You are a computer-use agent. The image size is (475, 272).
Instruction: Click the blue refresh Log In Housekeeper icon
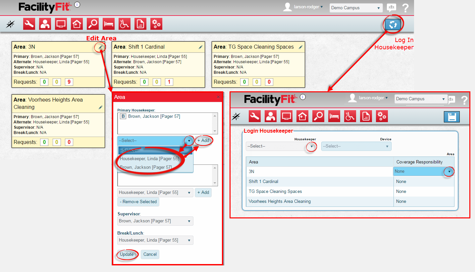point(393,24)
